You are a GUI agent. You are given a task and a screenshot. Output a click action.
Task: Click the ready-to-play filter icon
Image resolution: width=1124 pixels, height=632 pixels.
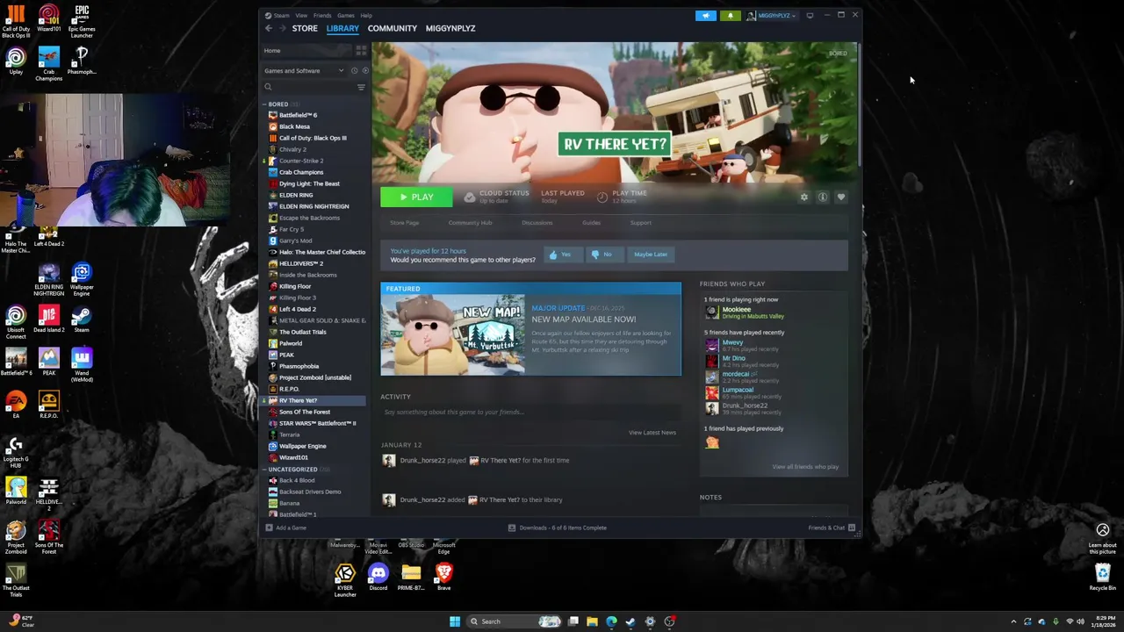point(364,71)
